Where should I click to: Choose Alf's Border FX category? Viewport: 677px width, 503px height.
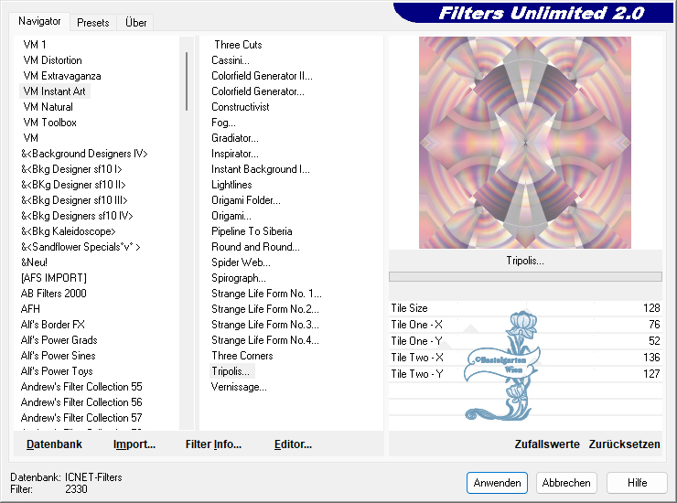(53, 325)
